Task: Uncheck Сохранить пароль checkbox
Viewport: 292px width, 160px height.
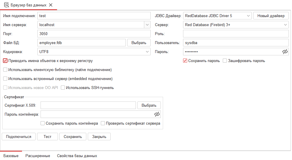Action: tap(185, 61)
